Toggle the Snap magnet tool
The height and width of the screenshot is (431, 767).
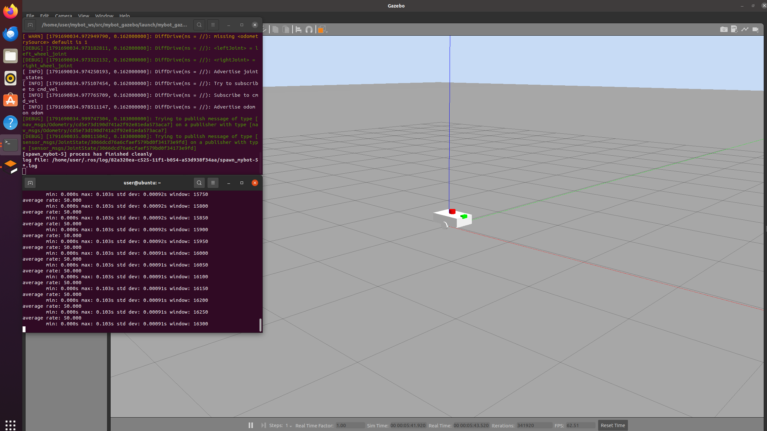pos(309,30)
